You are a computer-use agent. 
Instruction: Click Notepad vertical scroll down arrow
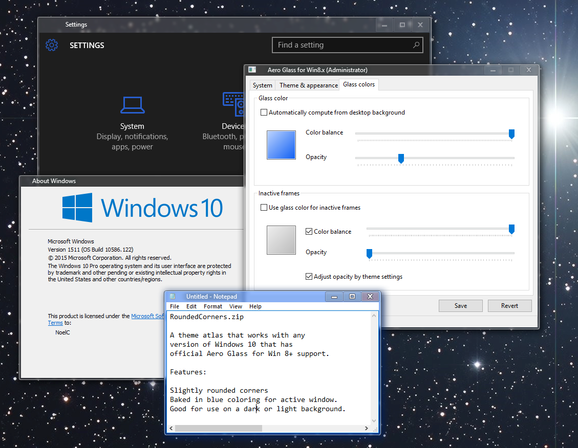click(374, 421)
